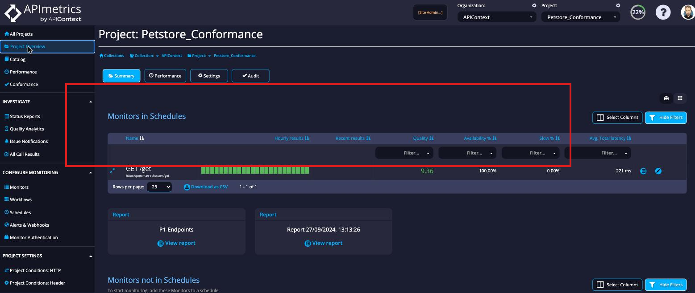Click edit pencil icon for GET /get
The width and height of the screenshot is (695, 293).
[x=658, y=171]
